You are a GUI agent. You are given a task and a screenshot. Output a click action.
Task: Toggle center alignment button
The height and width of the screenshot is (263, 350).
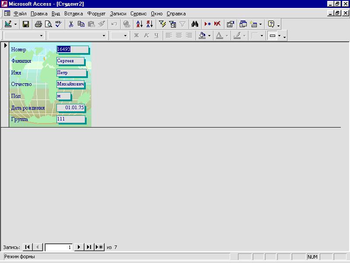pyautogui.click(x=179, y=36)
